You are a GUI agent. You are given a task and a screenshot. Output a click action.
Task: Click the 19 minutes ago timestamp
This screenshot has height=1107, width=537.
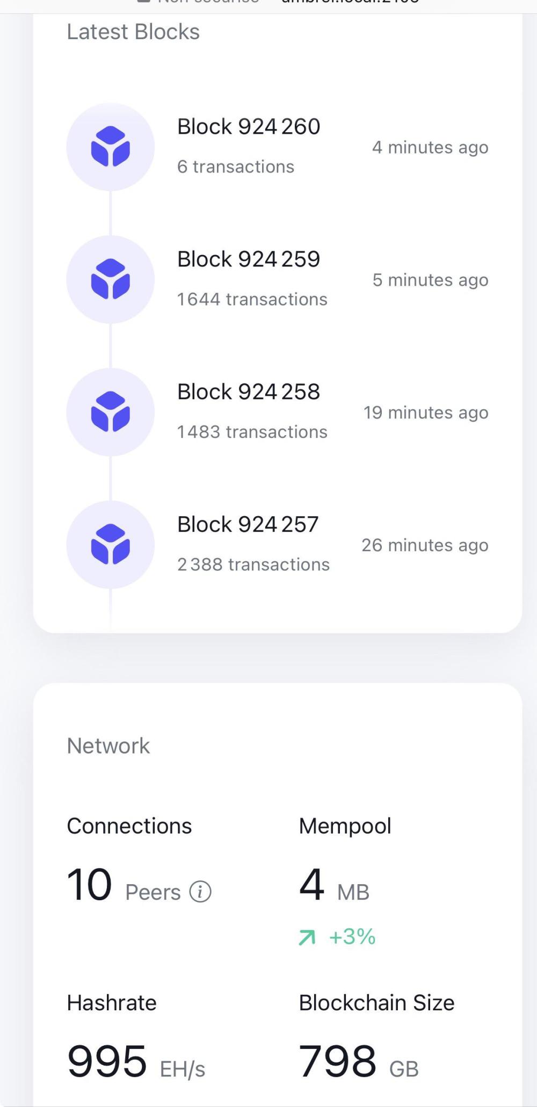pos(426,413)
